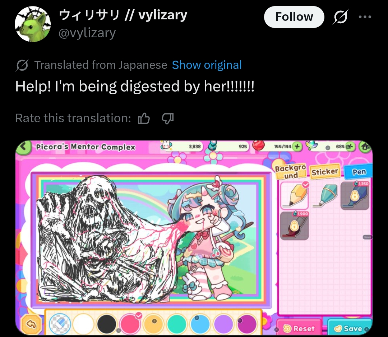Click the Reset button
The width and height of the screenshot is (388, 337).
pos(299,328)
